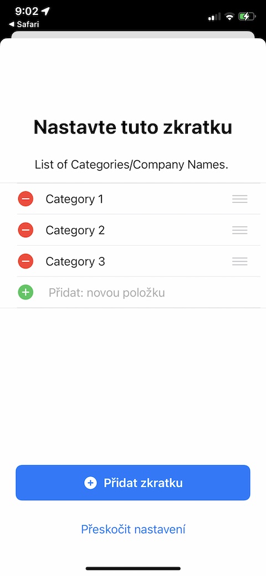Tap the Wi-Fi status icon
The image size is (266, 576).
tap(230, 17)
